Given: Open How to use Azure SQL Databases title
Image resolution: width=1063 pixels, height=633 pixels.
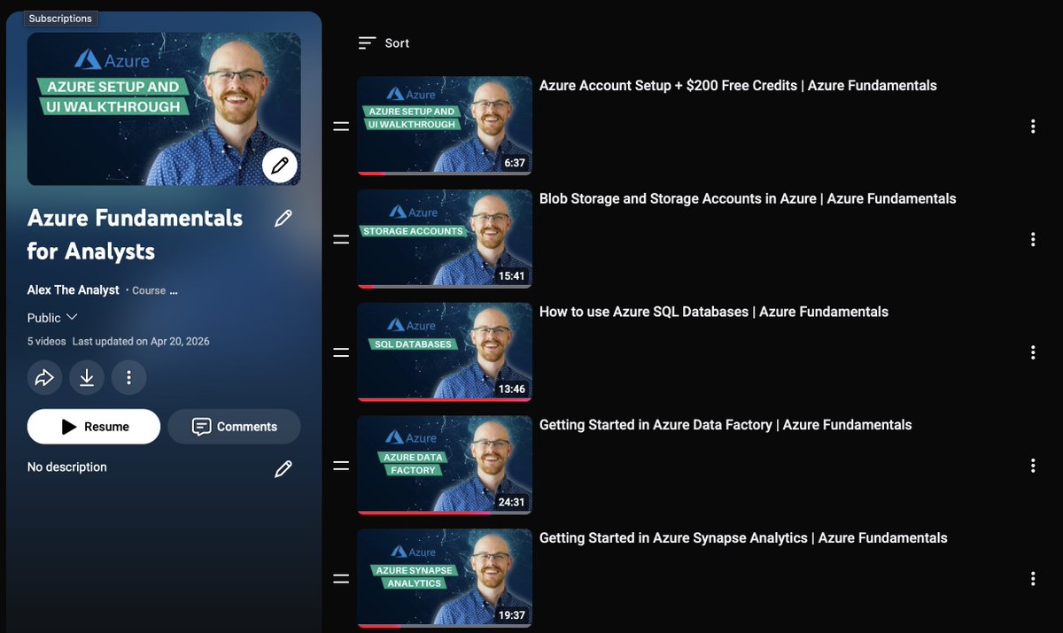Looking at the screenshot, I should pos(714,313).
